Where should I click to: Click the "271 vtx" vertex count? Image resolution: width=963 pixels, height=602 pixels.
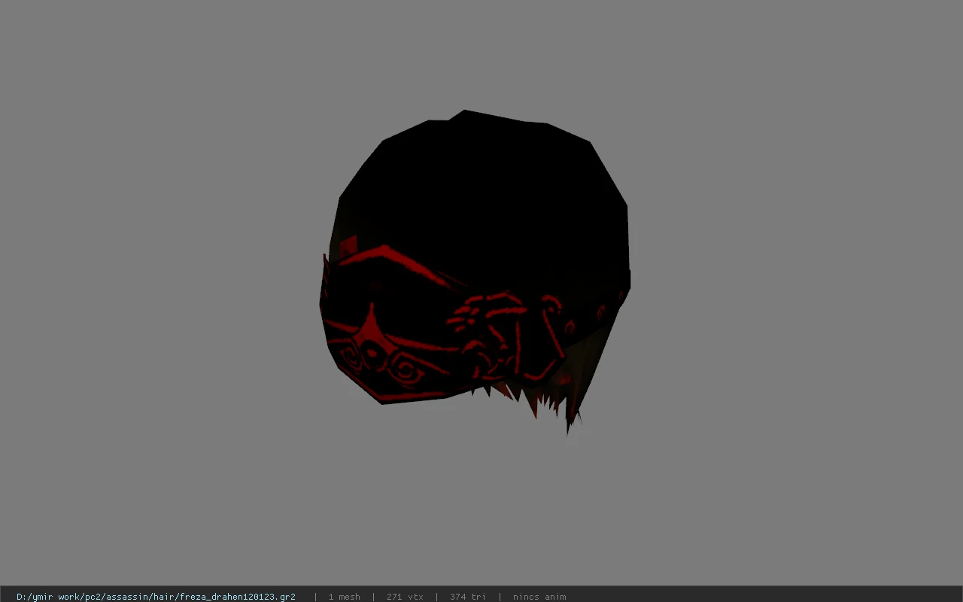pos(405,597)
